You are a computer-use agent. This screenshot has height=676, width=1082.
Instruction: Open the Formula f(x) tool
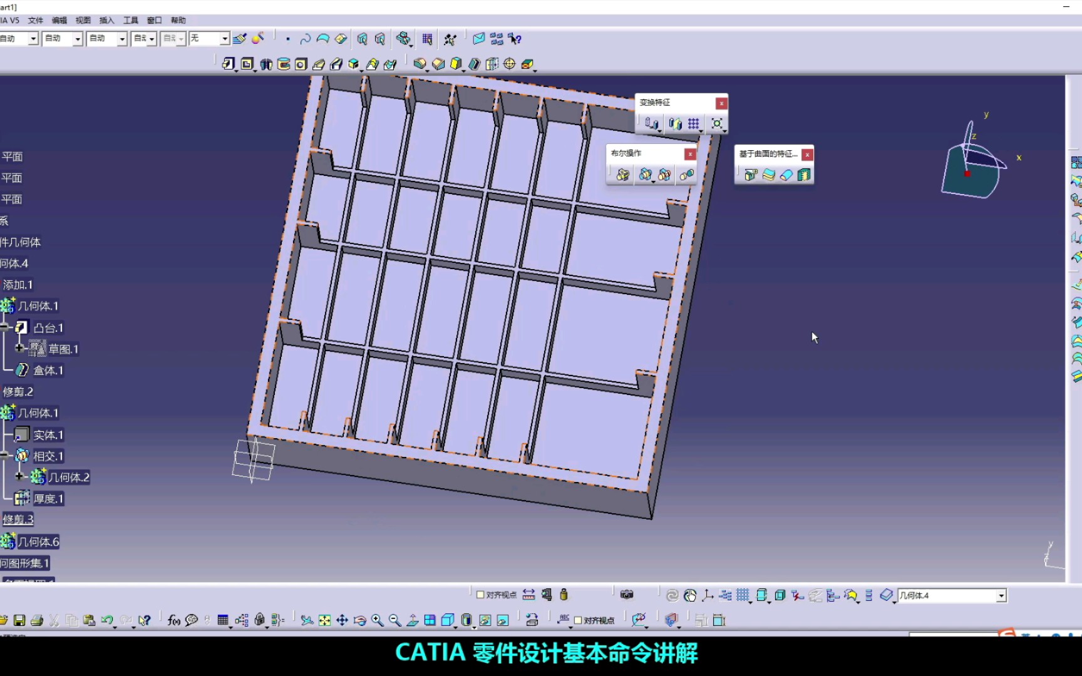click(173, 620)
